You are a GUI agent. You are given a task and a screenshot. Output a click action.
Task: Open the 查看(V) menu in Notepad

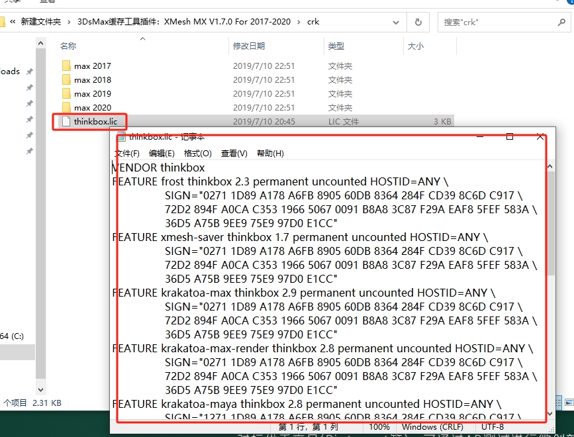click(x=234, y=154)
